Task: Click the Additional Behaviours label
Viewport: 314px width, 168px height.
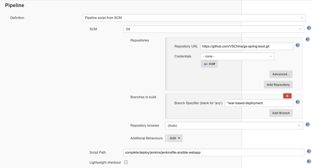Action: click(147, 138)
